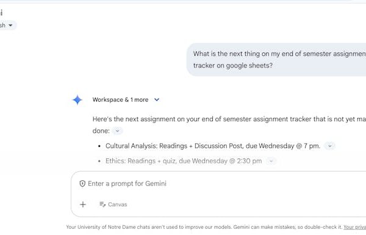Image resolution: width=366 pixels, height=235 pixels.
Task: Click the Workspace & 1 more label
Action: point(120,100)
